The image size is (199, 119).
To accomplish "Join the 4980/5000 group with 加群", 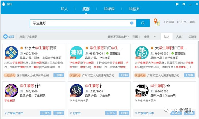I will click(x=124, y=75).
